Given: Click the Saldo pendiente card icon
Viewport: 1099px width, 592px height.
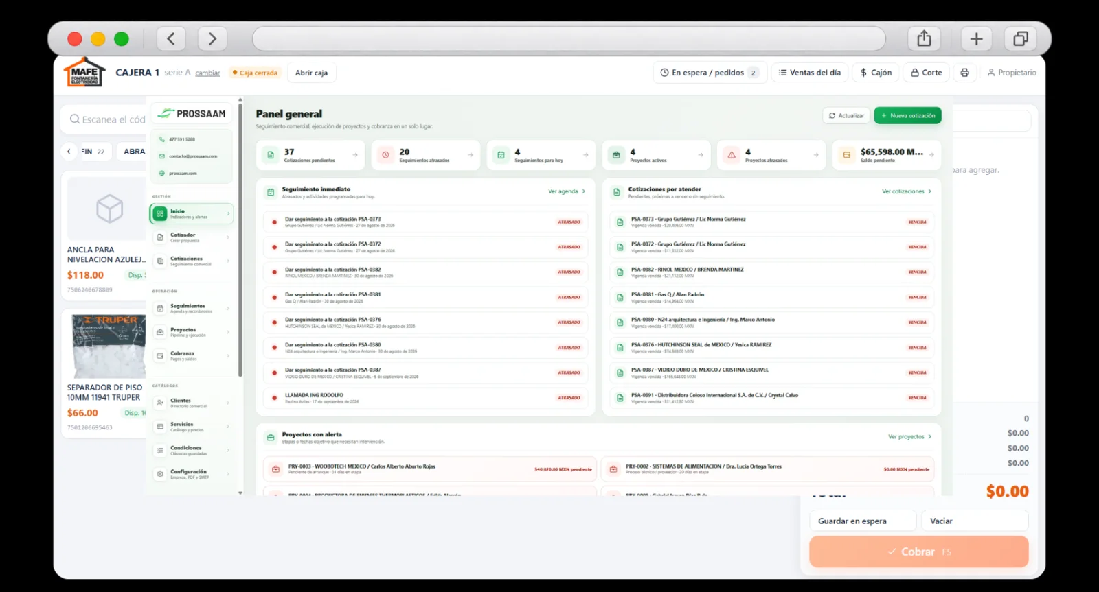Looking at the screenshot, I should pyautogui.click(x=847, y=155).
